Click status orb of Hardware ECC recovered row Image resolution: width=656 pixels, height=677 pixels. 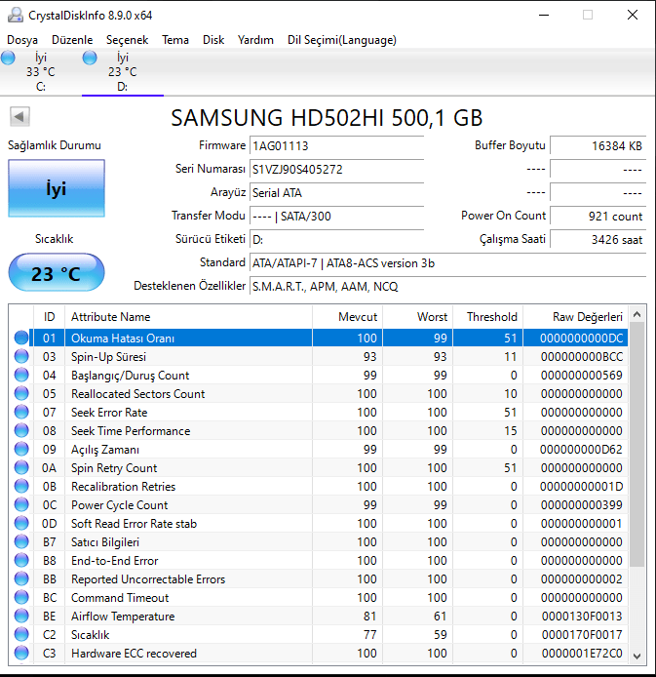[21, 653]
